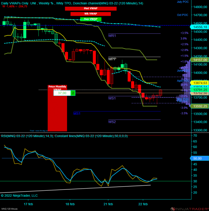Click the RSI 20 axis label

(x=195, y=192)
